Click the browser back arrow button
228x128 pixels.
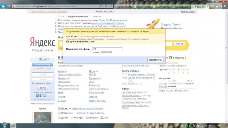3,6
